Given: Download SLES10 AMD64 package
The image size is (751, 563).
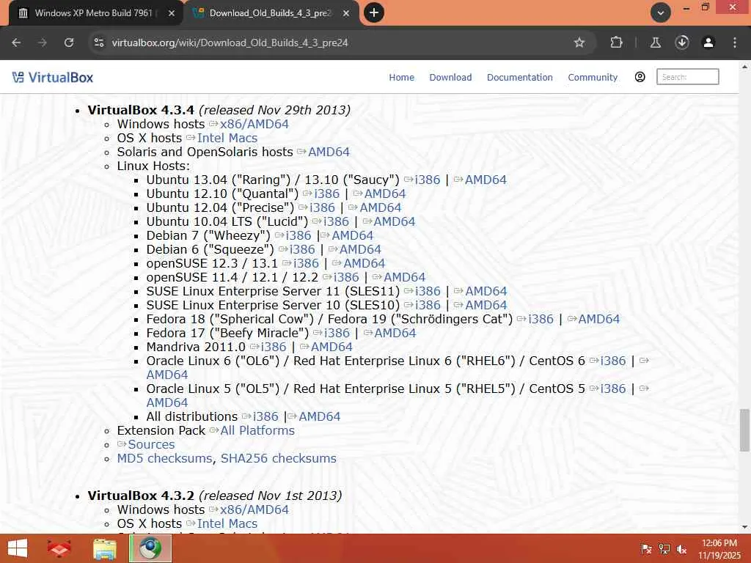Looking at the screenshot, I should tap(486, 304).
